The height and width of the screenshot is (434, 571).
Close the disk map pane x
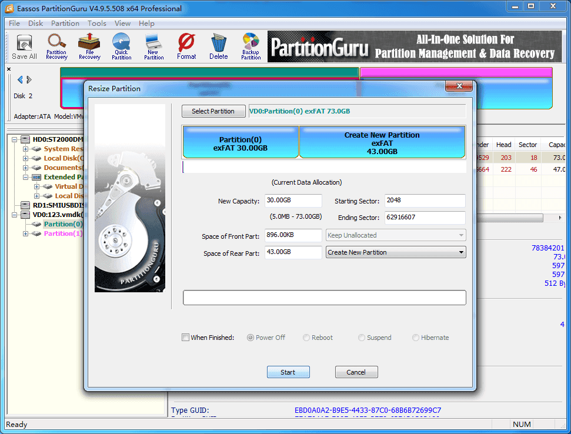(x=9, y=69)
